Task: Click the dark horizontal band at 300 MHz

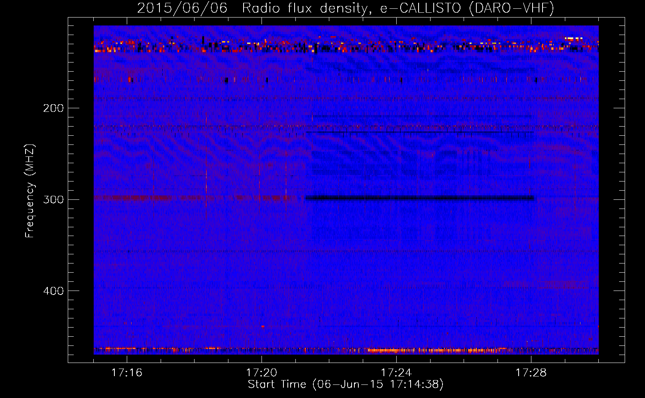Action: click(419, 198)
